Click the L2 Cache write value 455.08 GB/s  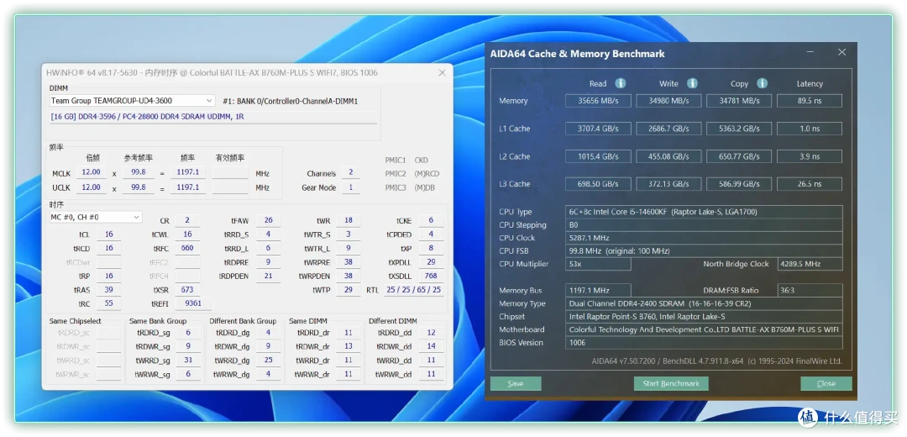click(668, 156)
